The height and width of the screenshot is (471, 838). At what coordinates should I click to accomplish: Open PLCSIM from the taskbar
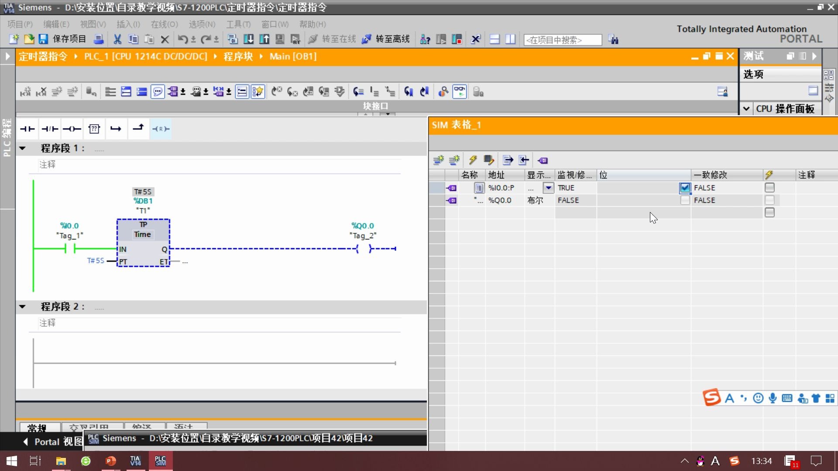(x=161, y=461)
